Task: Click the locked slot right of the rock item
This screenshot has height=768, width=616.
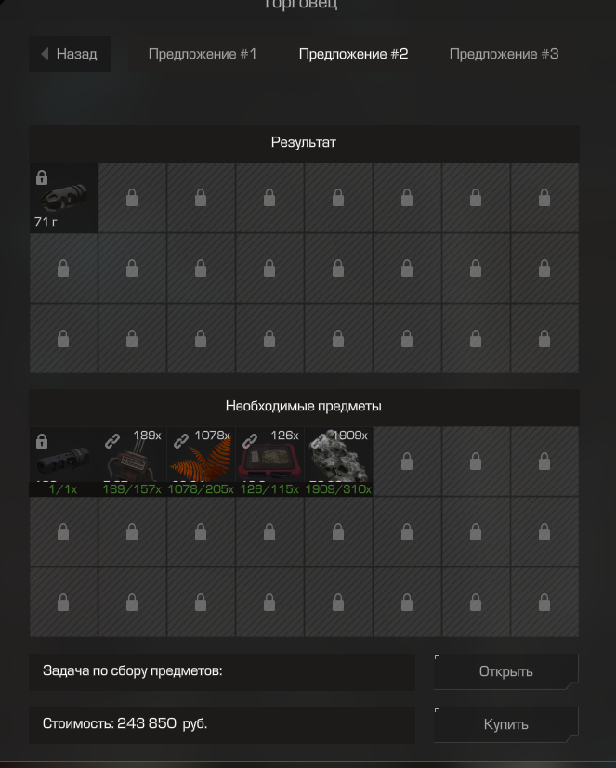Action: 407,462
